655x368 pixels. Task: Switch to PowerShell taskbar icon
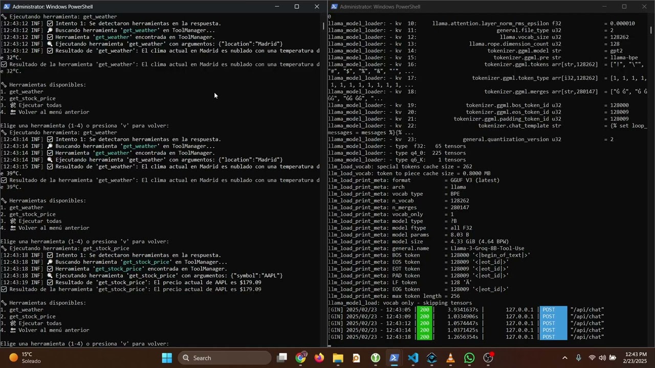click(394, 358)
